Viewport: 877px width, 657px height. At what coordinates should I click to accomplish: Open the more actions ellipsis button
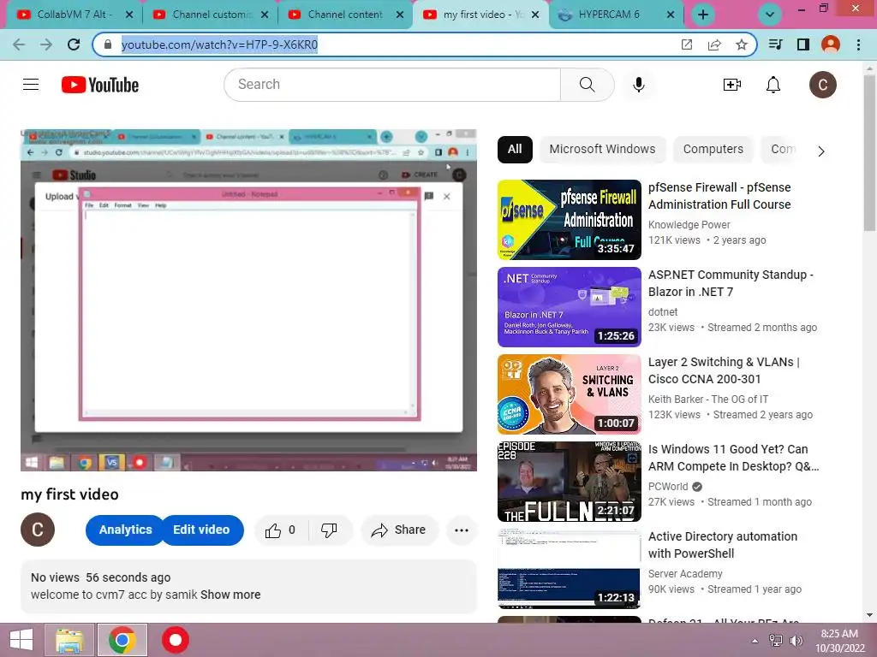click(462, 530)
